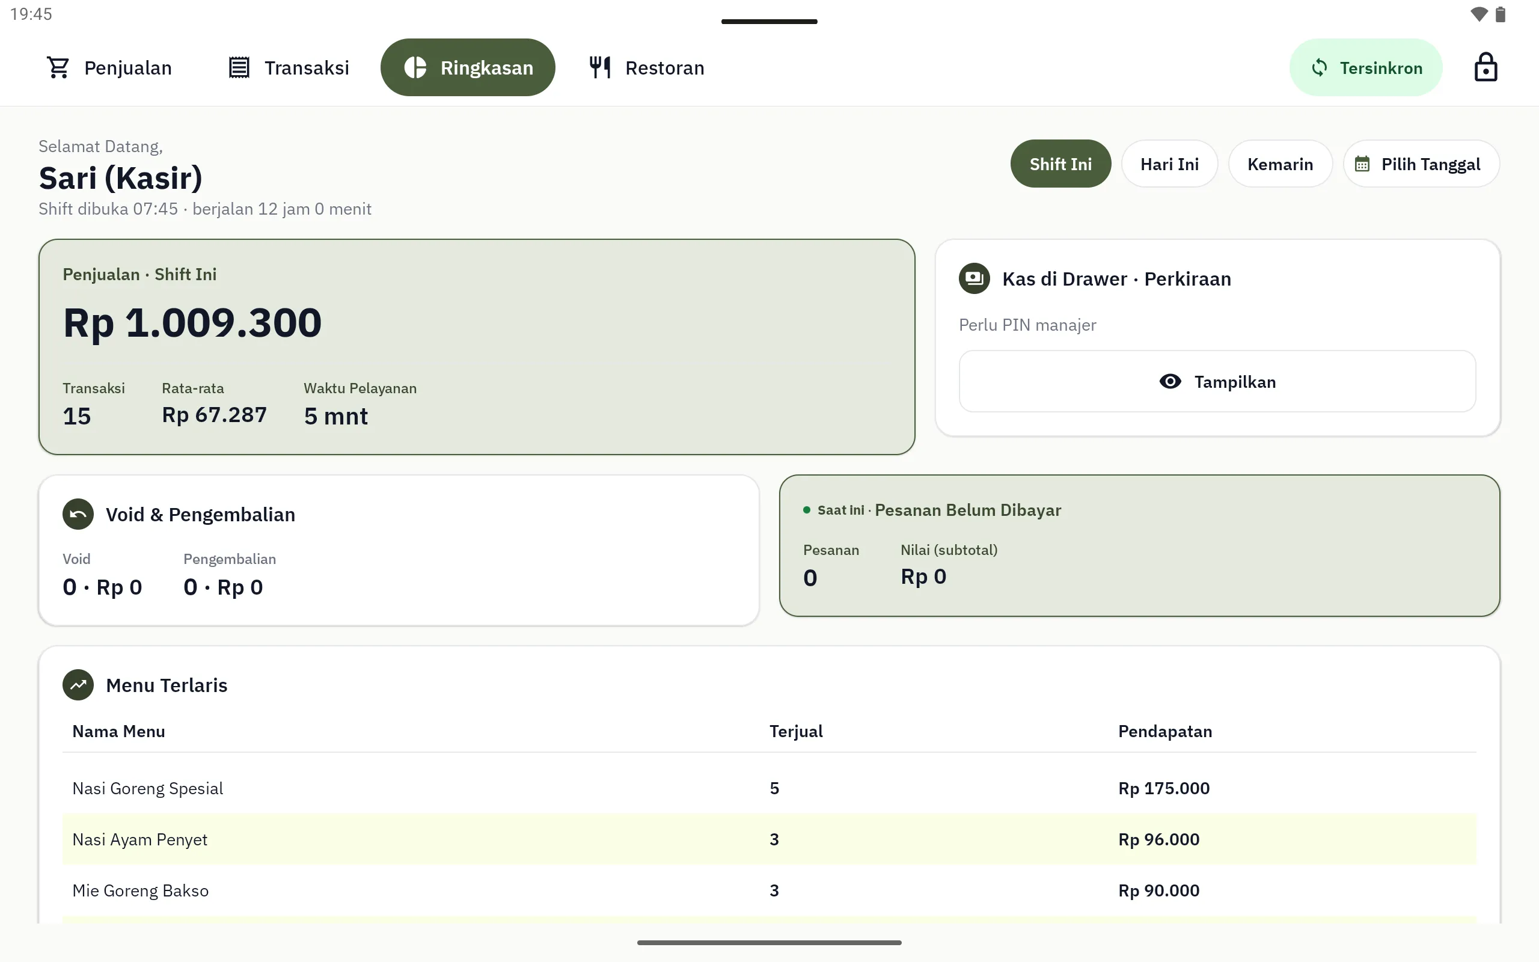Select the Ringkasan tab
Screen dimensions: 1539x962
pos(468,67)
